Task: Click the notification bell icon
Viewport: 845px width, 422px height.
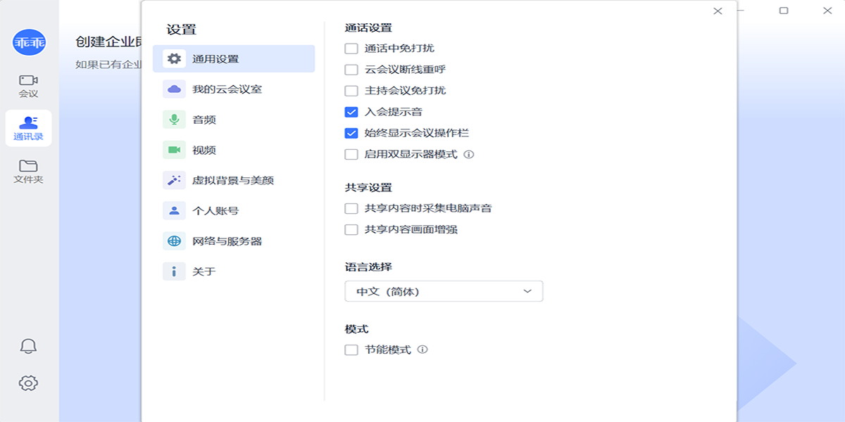Action: tap(28, 346)
